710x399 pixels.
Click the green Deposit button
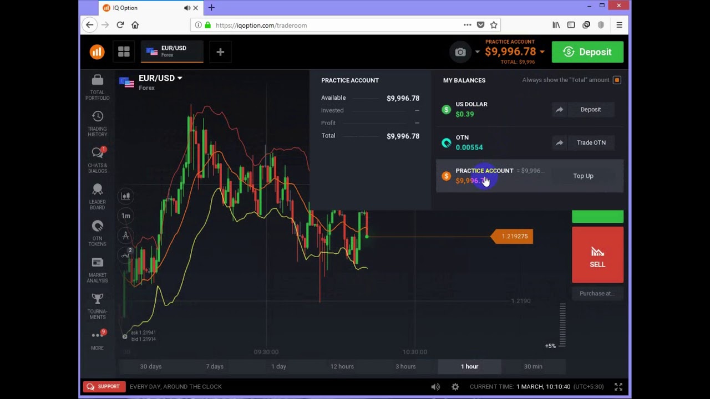(587, 52)
